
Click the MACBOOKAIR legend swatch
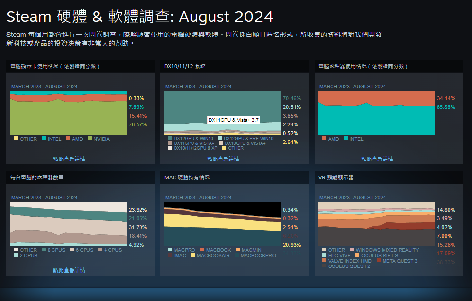click(x=193, y=255)
